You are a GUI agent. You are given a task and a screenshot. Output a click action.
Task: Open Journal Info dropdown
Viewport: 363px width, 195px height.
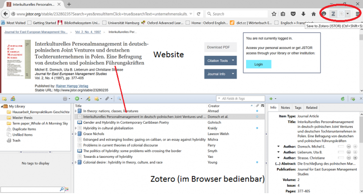point(221,74)
